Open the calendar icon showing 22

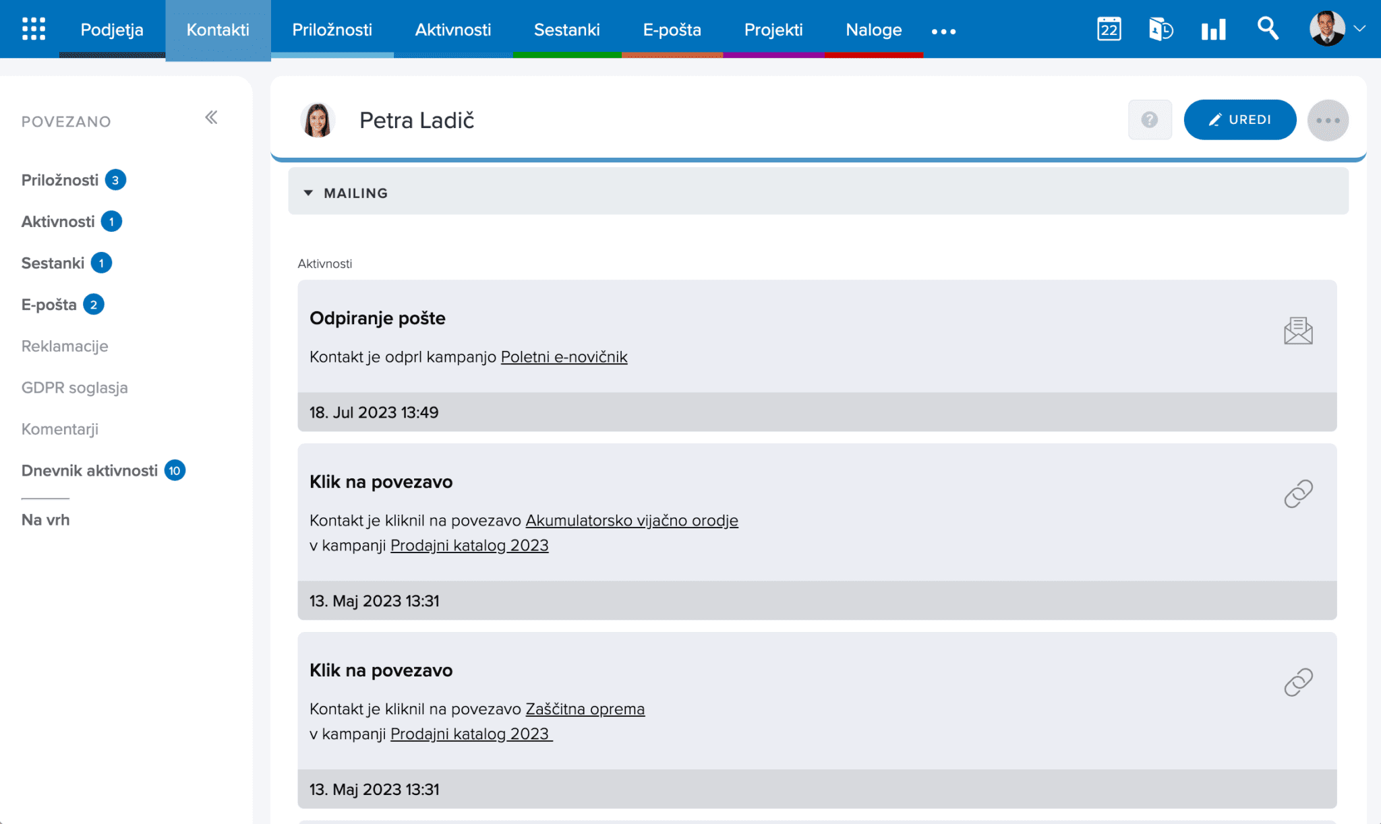point(1109,29)
